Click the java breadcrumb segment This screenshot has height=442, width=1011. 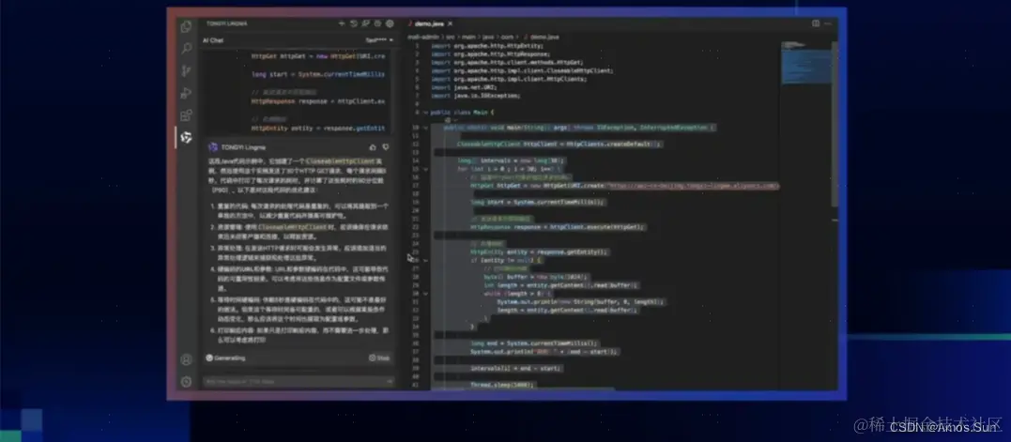coord(487,38)
